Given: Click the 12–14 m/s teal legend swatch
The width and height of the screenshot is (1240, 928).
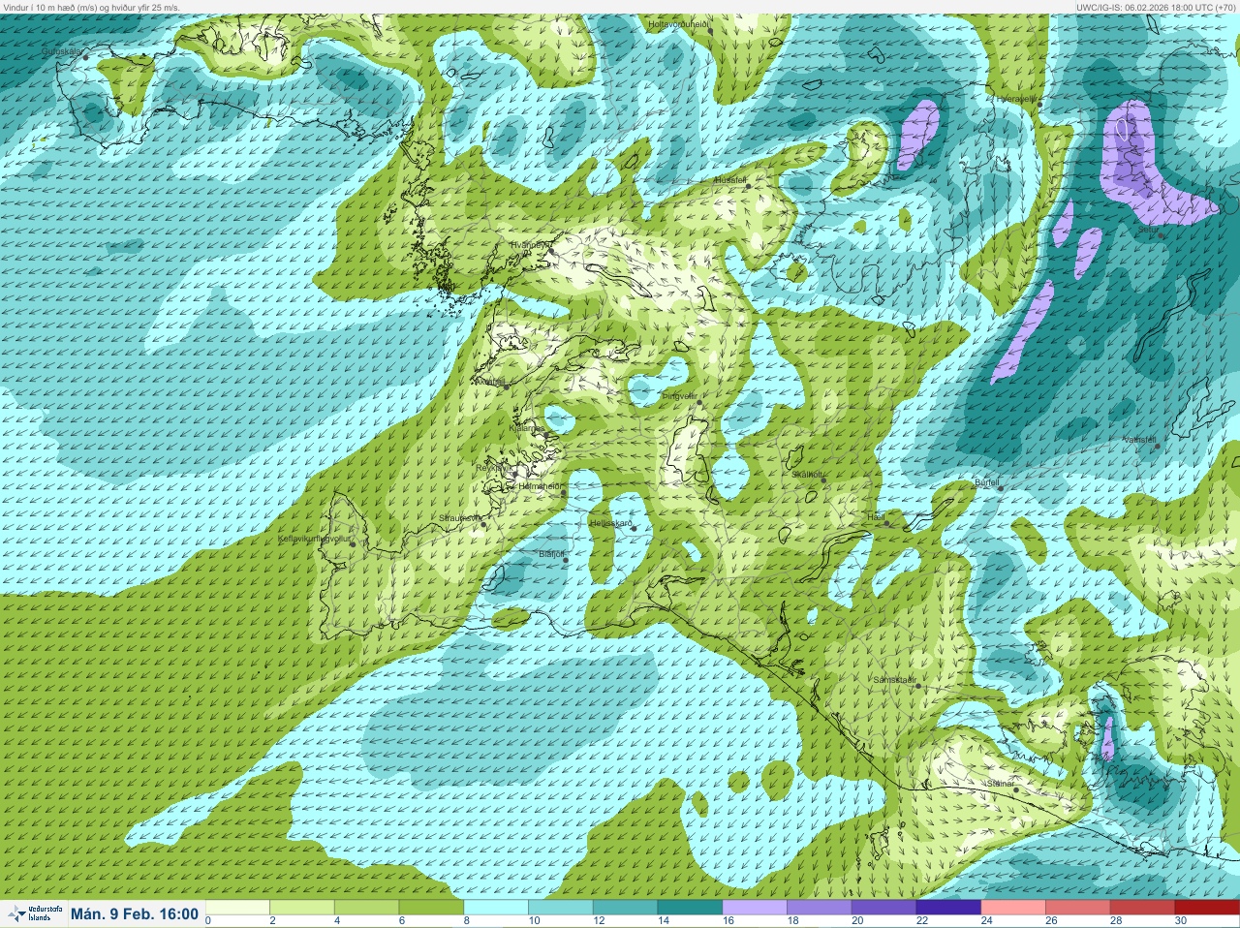Looking at the screenshot, I should coord(626,908).
